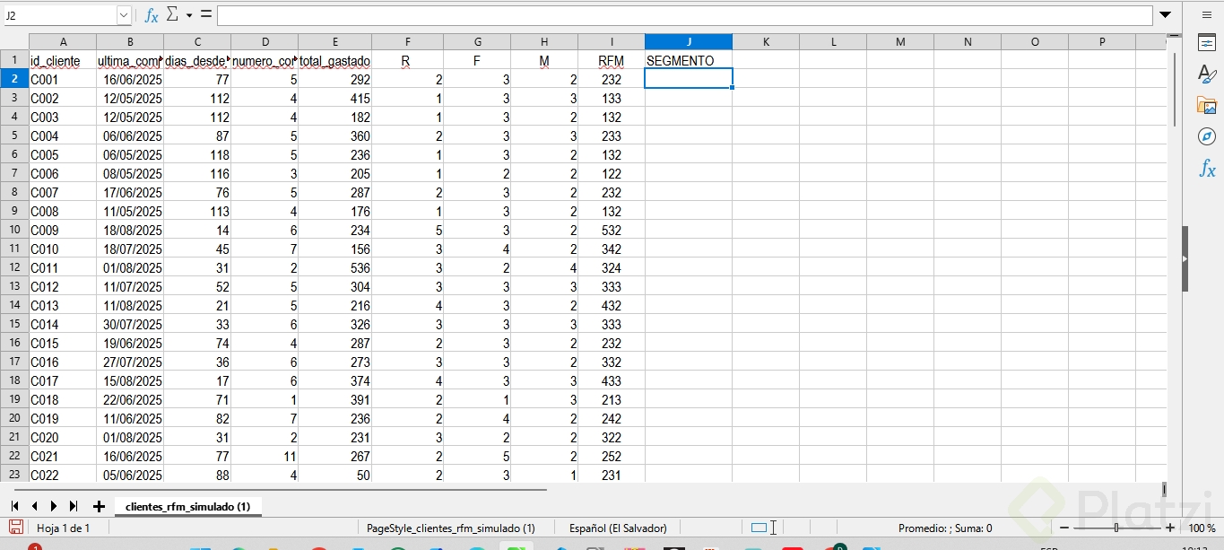The height and width of the screenshot is (550, 1224).
Task: Select the clientes_rfm_simulado (1) sheet tab
Action: click(x=187, y=506)
